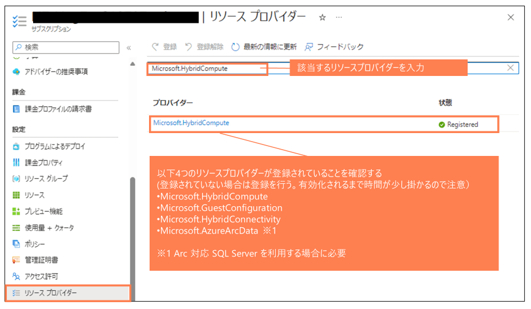Open プレビュー機能 in the sidebar
The width and height of the screenshot is (531, 309).
click(x=44, y=211)
